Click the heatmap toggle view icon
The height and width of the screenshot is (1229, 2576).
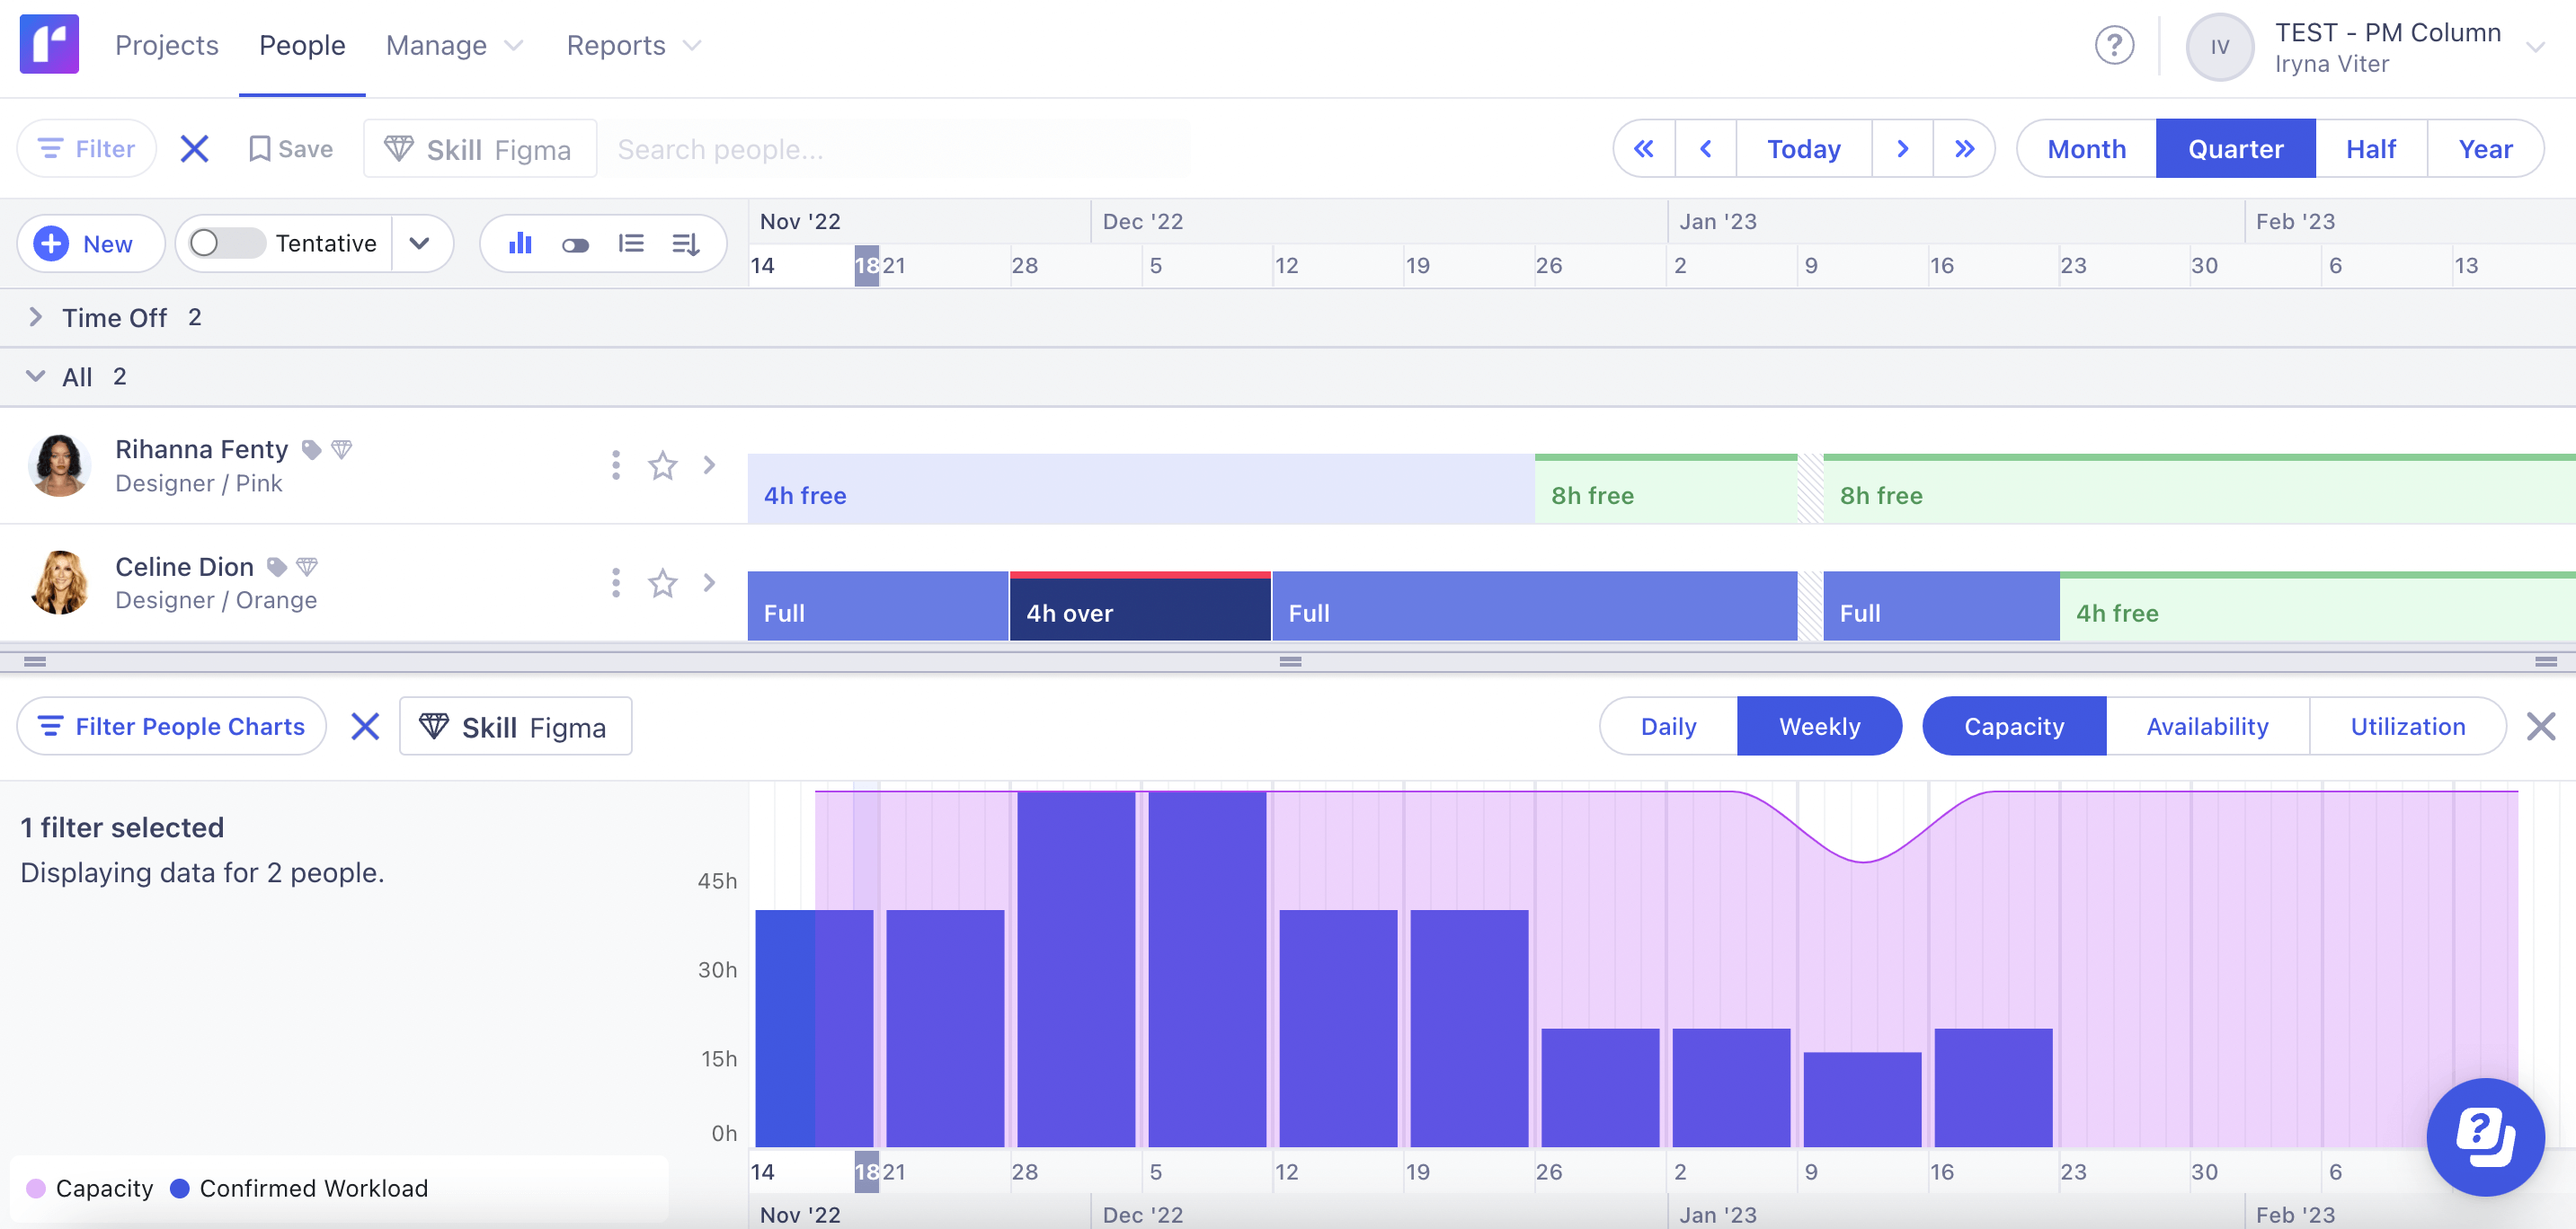click(576, 243)
